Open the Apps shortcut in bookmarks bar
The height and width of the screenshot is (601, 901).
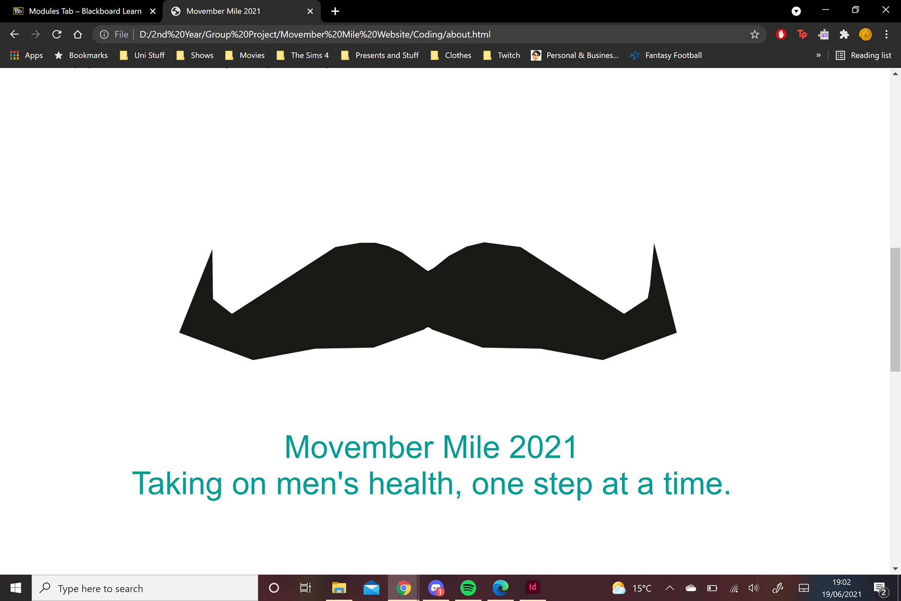(27, 55)
